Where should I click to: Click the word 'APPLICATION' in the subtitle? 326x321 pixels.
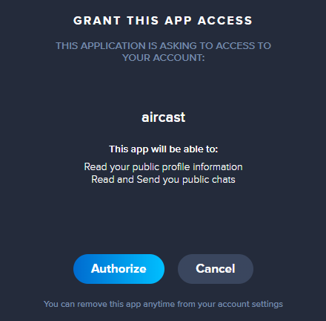[x=113, y=45]
